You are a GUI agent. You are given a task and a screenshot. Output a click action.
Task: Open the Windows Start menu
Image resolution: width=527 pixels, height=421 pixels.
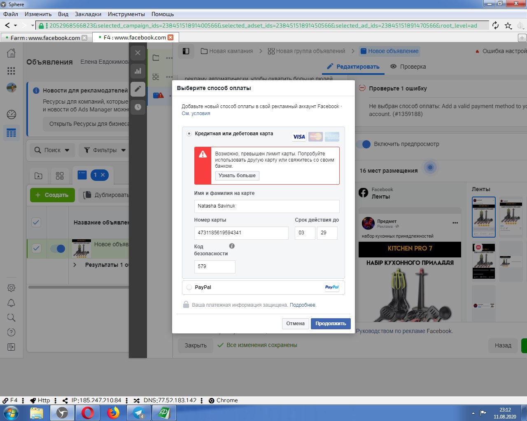[11, 412]
